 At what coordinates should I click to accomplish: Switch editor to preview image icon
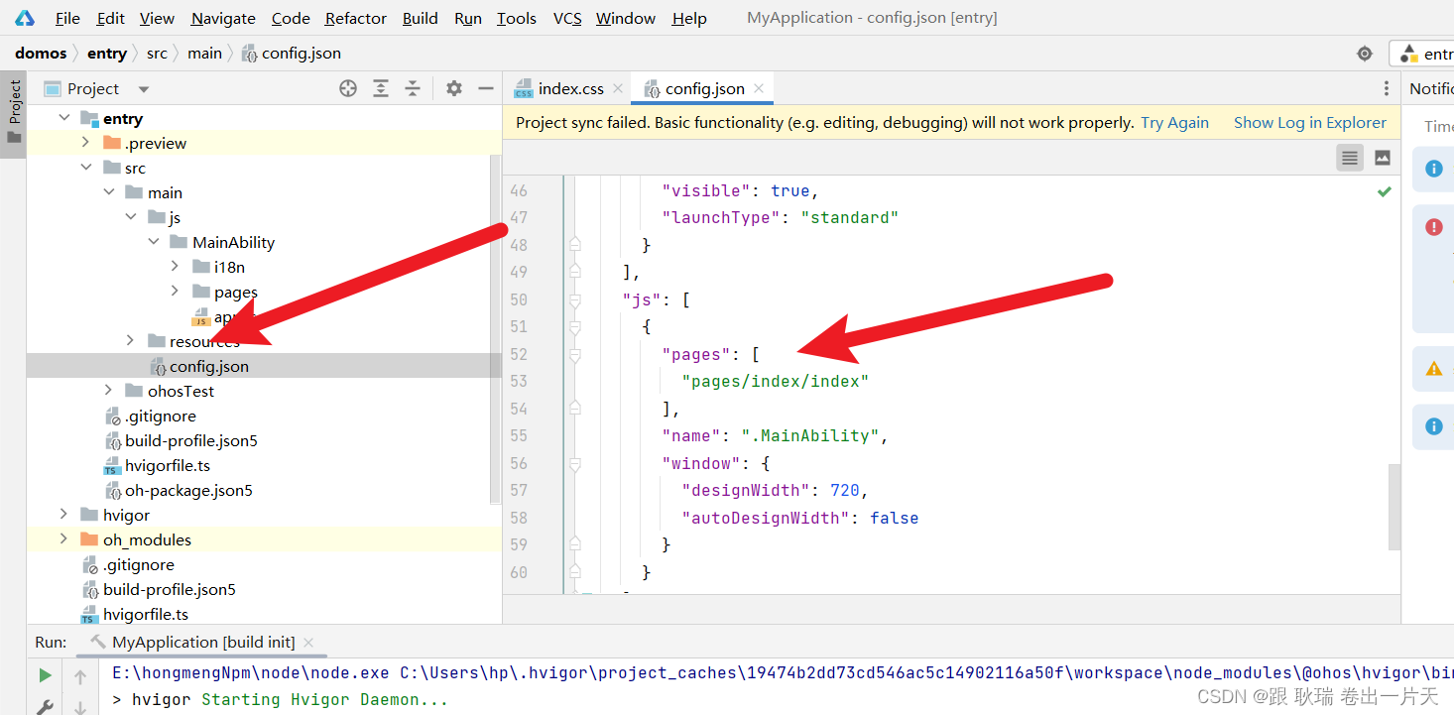1383,158
